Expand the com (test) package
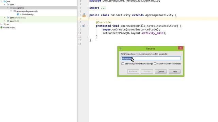The height and width of the screenshot is (122, 218). coord(4,21)
